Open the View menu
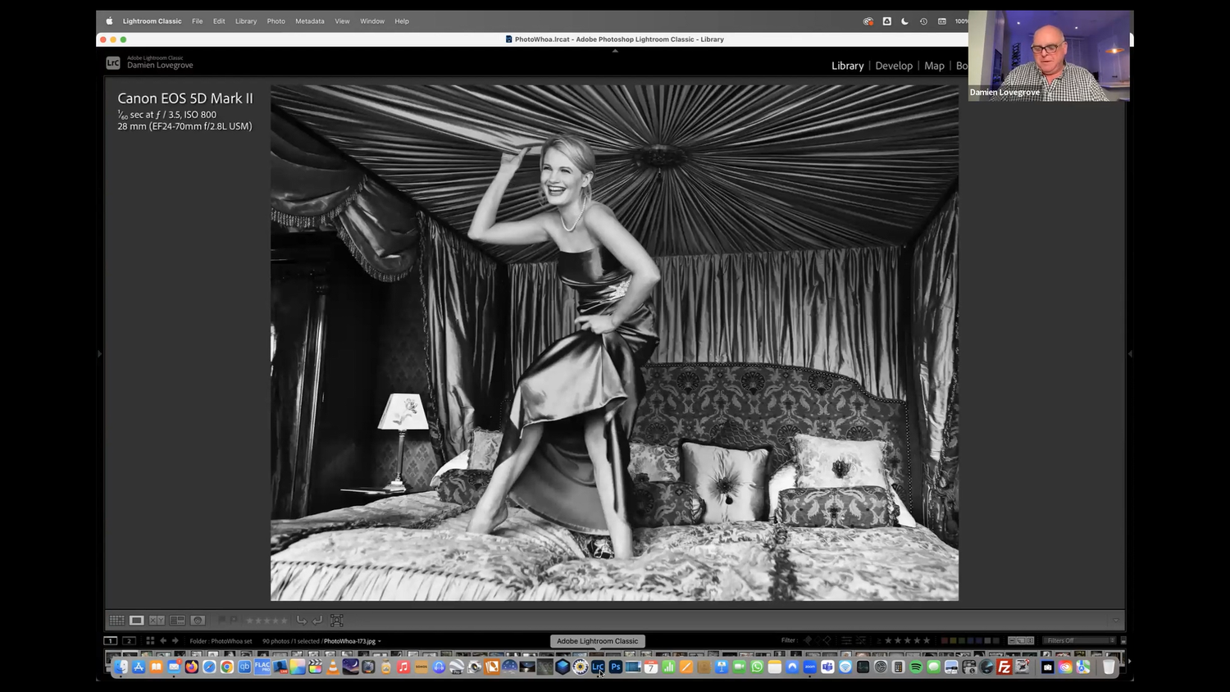The width and height of the screenshot is (1230, 692). coord(342,21)
